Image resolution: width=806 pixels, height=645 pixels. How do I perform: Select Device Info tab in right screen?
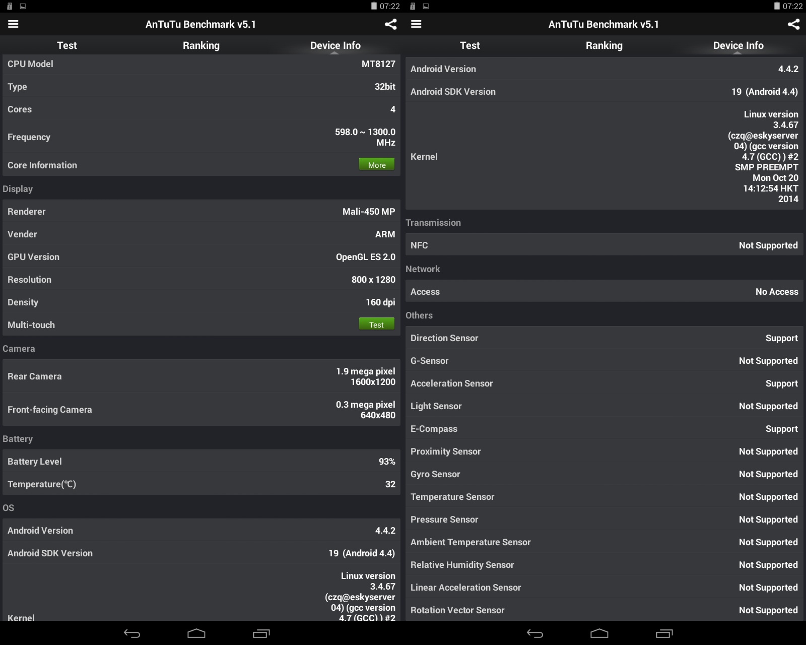point(738,45)
